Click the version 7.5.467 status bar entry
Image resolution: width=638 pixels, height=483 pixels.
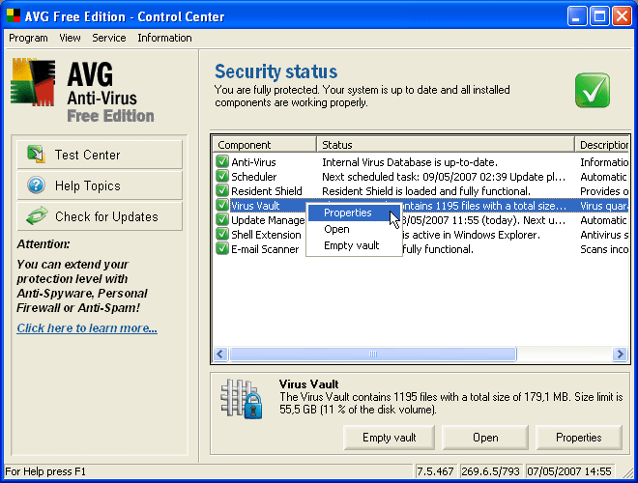click(x=435, y=471)
